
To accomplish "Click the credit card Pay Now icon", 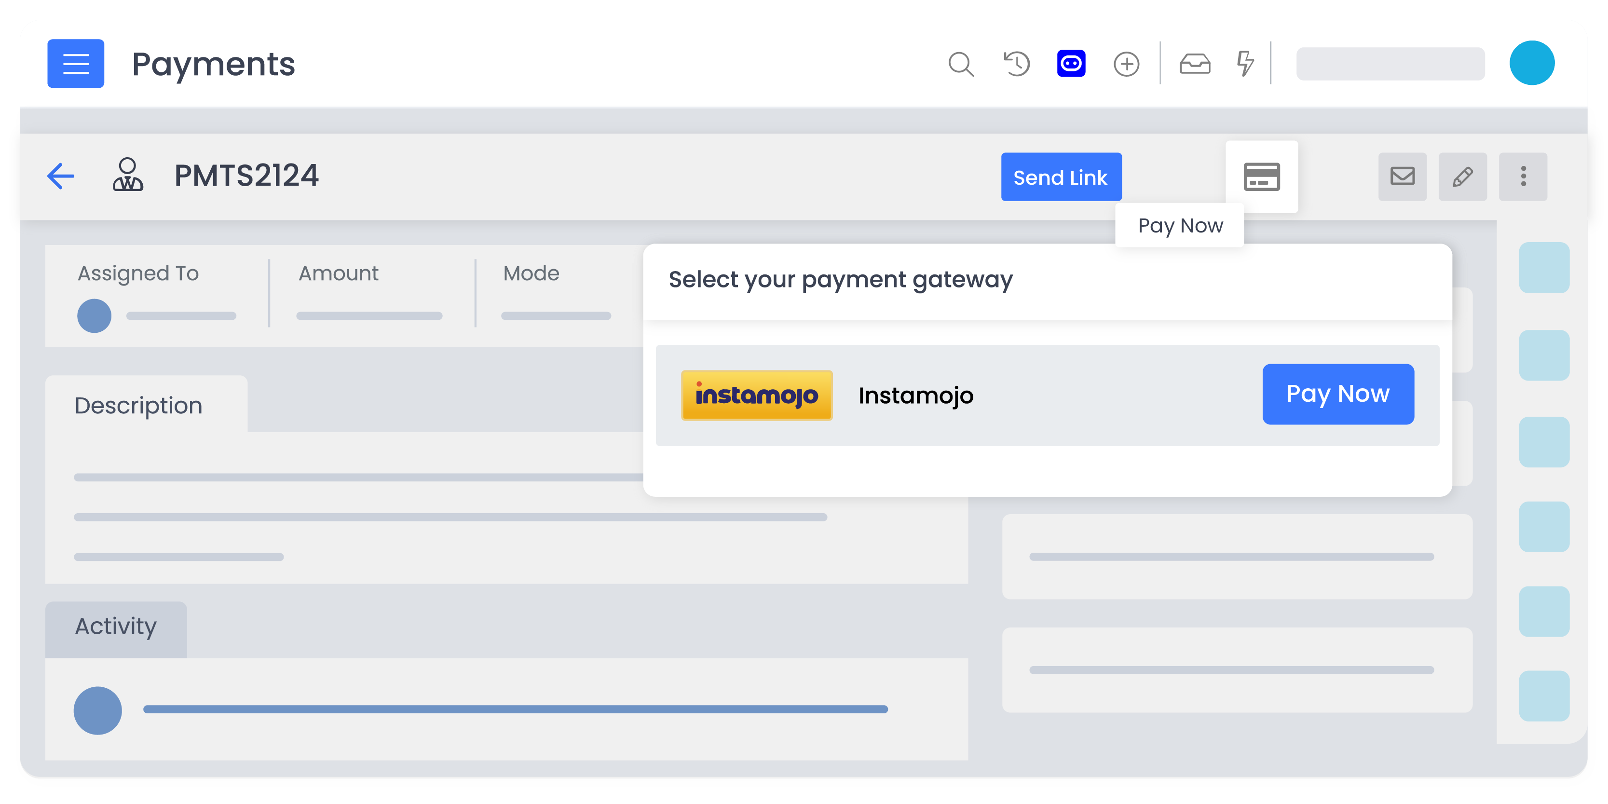I will click(x=1262, y=177).
